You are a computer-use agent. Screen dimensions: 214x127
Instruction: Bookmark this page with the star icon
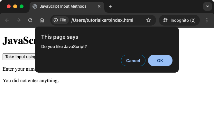click(x=148, y=20)
